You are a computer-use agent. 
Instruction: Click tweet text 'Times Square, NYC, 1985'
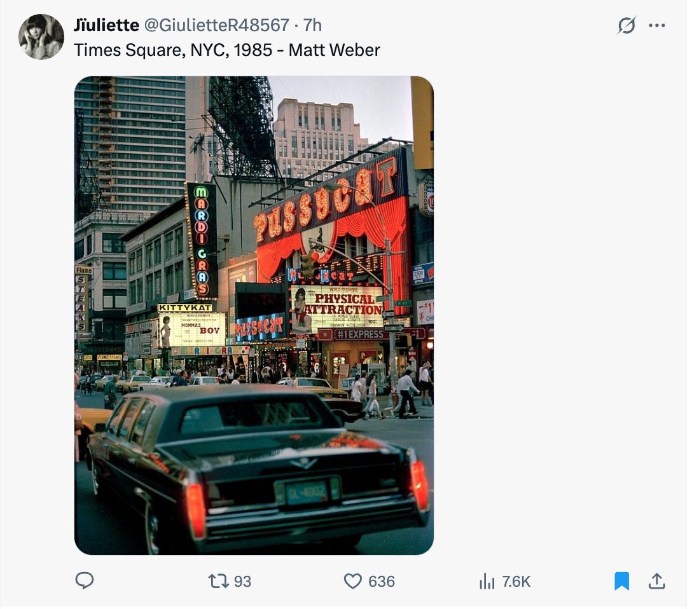[x=173, y=50]
